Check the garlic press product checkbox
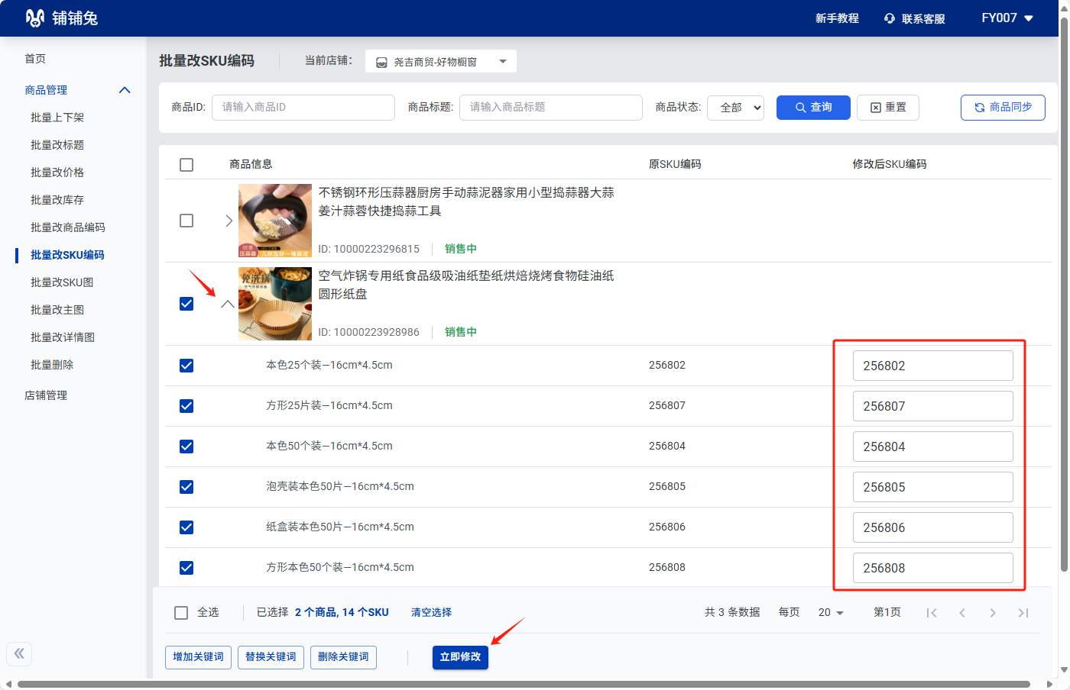This screenshot has height=690, width=1070. pos(186,221)
